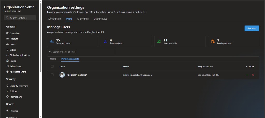Click the Search by name or email field
Screen dimensions: 265x118
[82, 52]
